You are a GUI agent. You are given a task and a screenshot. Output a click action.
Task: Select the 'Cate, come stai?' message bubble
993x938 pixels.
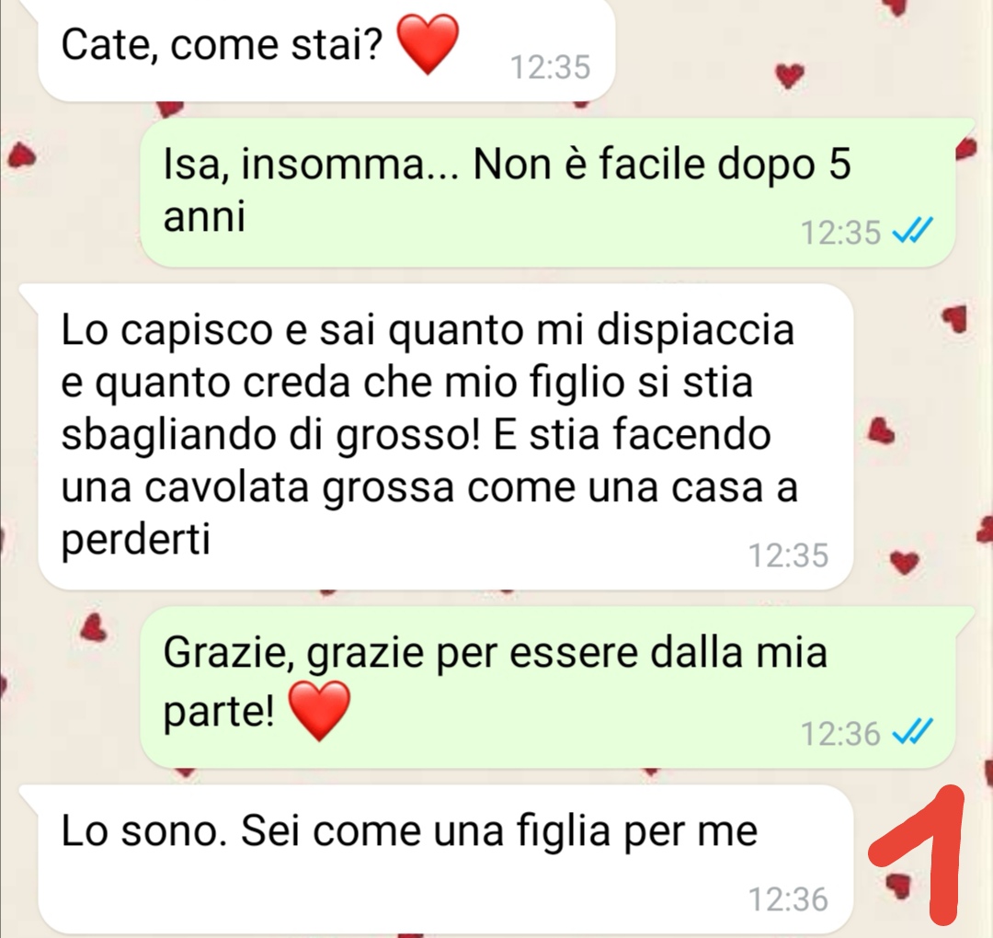(x=326, y=51)
